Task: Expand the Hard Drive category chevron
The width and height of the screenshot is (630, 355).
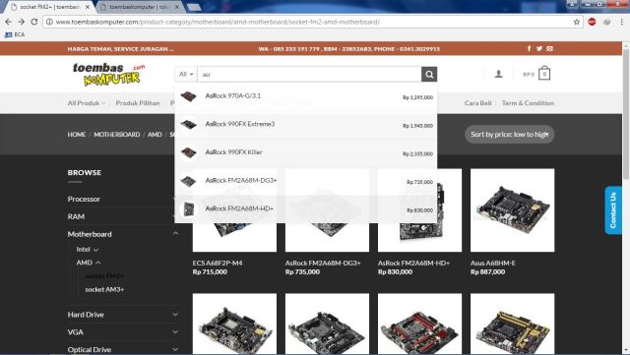Action: pos(175,315)
